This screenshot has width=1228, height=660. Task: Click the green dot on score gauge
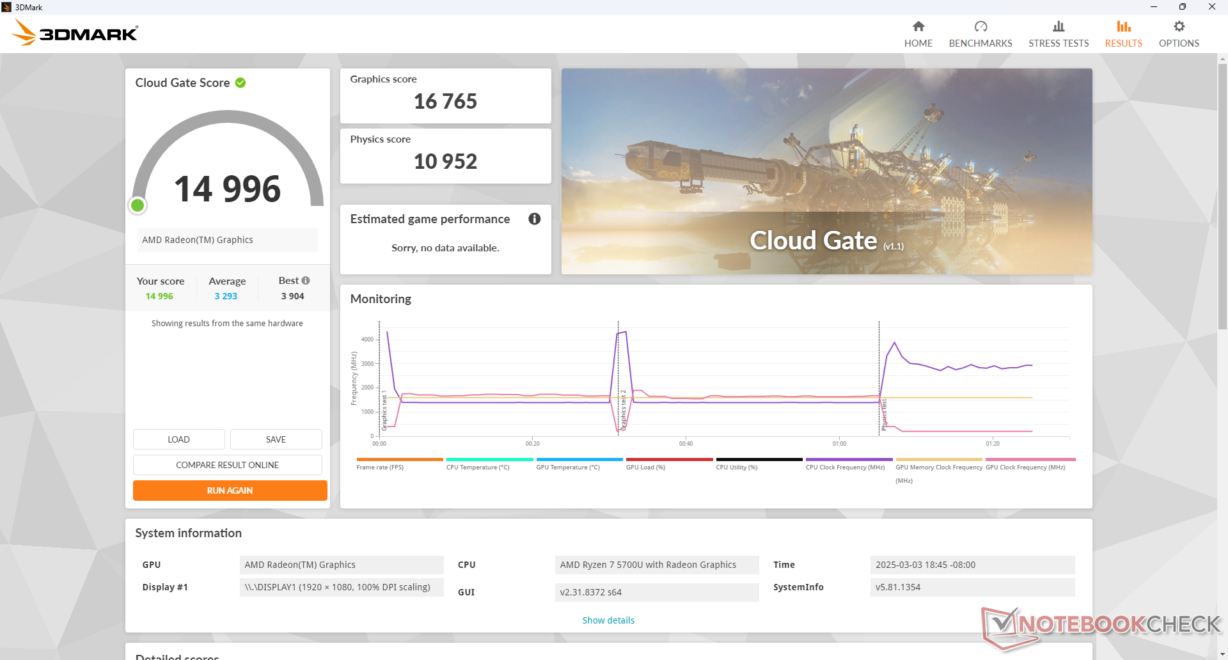point(138,205)
